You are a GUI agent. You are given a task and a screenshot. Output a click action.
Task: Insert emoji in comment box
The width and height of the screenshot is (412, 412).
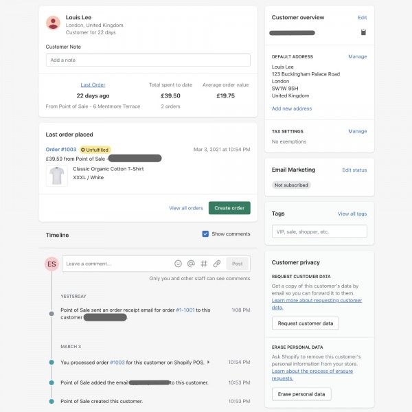coord(179,264)
